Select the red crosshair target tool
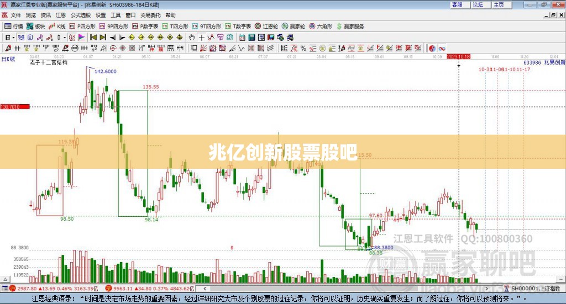Viewport: 566px width, 304px height. 113,48
